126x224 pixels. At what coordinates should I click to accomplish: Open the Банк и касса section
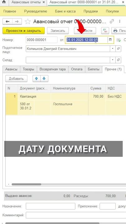[65, 12]
